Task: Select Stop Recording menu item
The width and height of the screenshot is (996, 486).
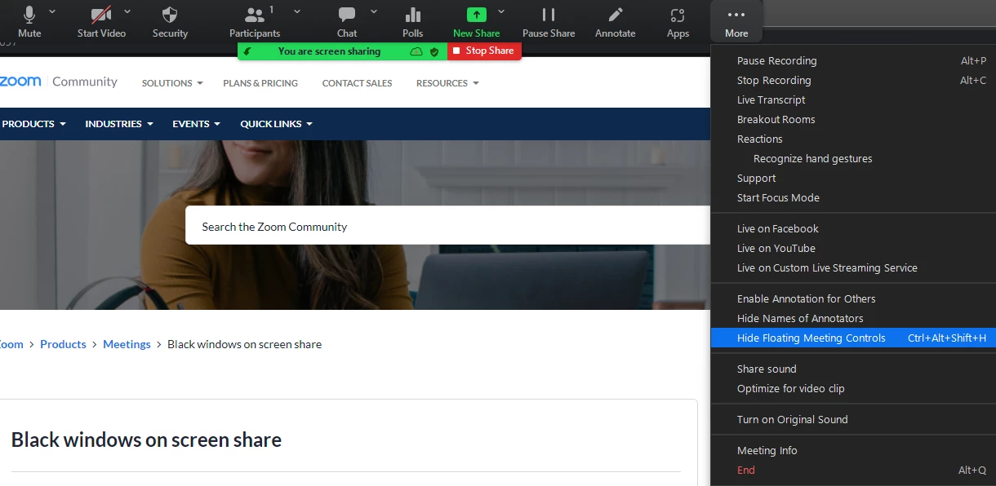Action: point(853,81)
